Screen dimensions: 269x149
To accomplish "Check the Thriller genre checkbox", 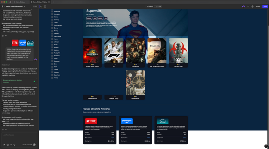I will [x=52, y=69].
